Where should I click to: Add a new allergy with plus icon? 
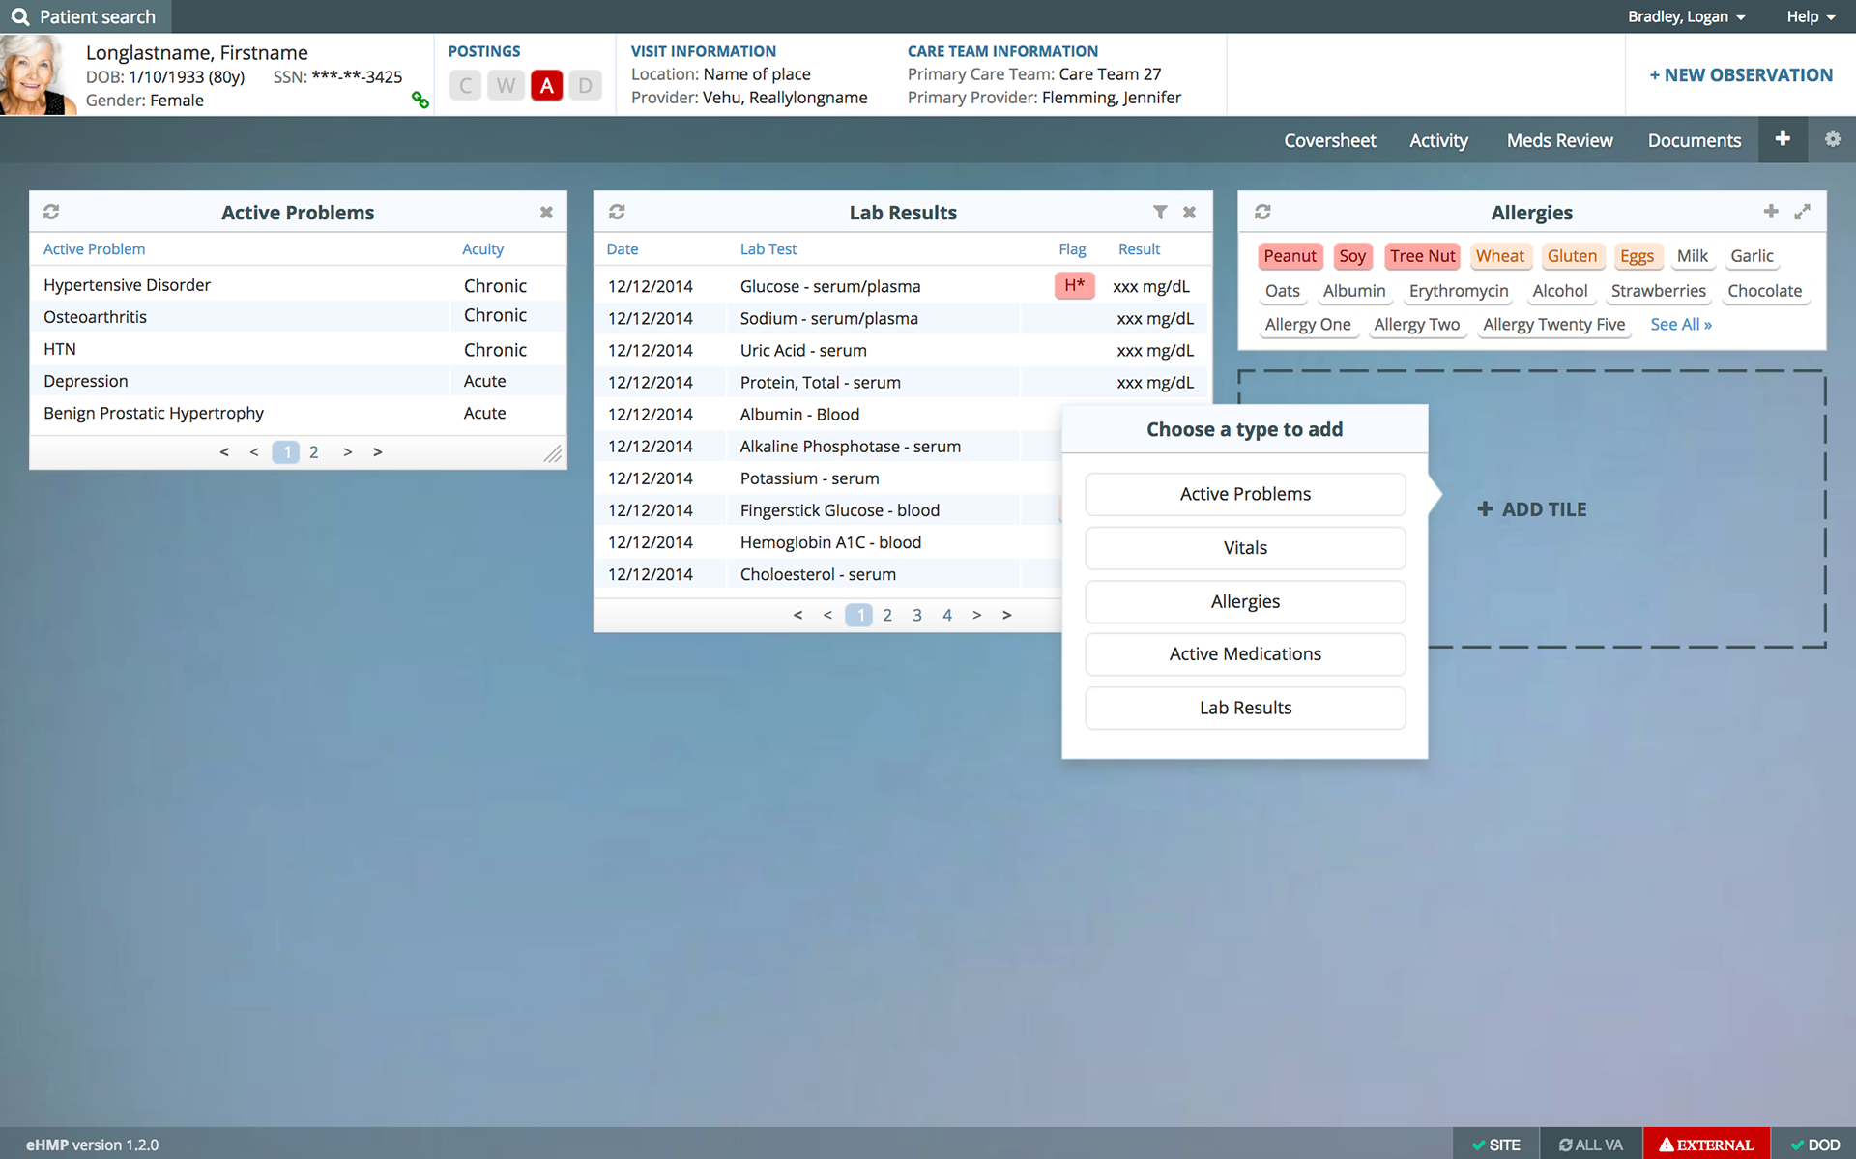(1770, 212)
